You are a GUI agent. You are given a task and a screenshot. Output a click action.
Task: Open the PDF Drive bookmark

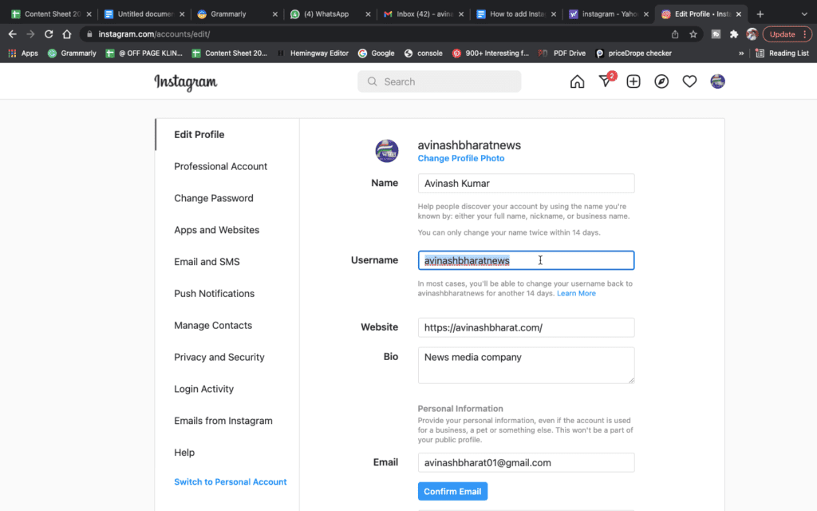coord(562,53)
